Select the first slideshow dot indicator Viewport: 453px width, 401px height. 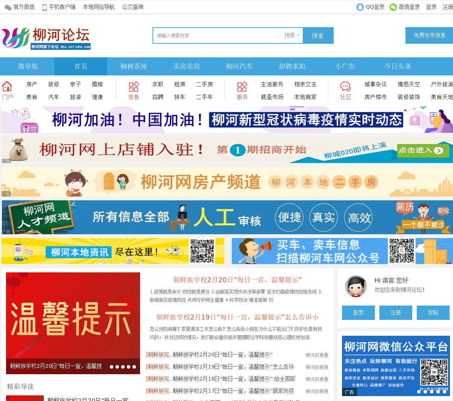[111, 367]
